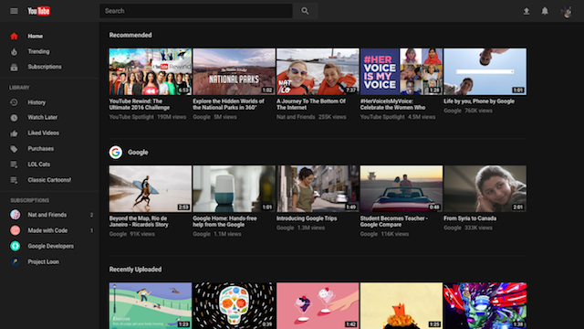Click the YouTube logo

[38, 11]
